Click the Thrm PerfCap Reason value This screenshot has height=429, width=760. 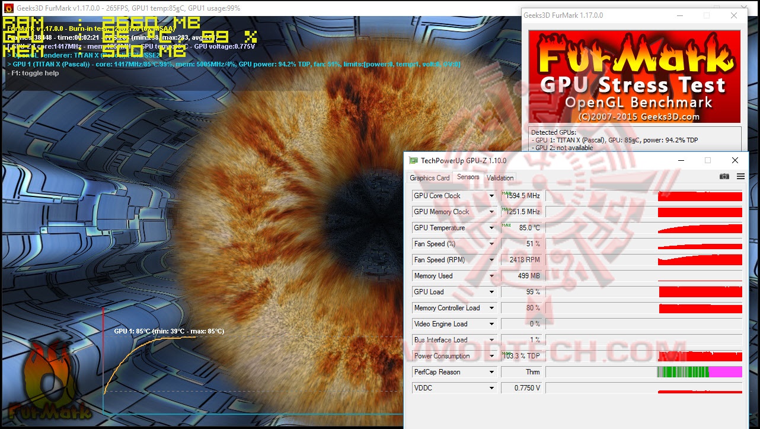click(x=522, y=372)
